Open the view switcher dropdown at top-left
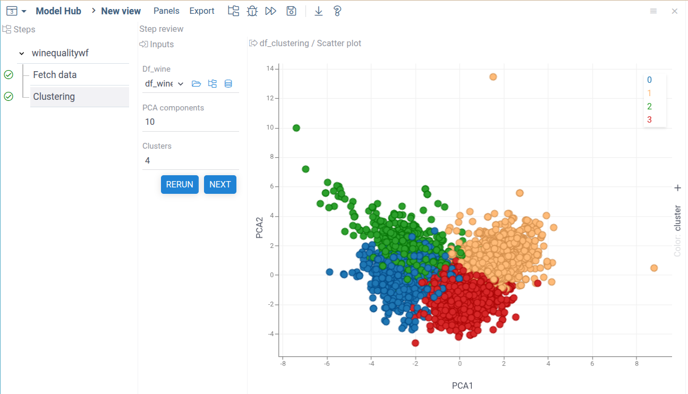The height and width of the screenshot is (394, 688). click(x=16, y=11)
